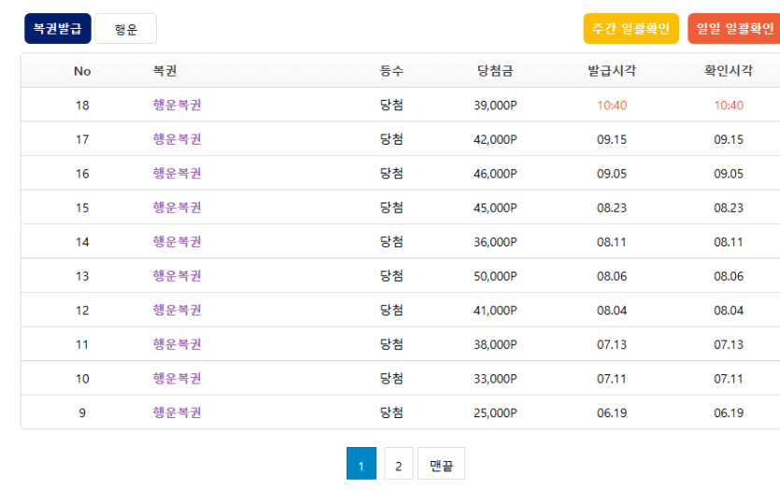Open 행운복권 link in row 10
The height and width of the screenshot is (490, 780).
177,379
